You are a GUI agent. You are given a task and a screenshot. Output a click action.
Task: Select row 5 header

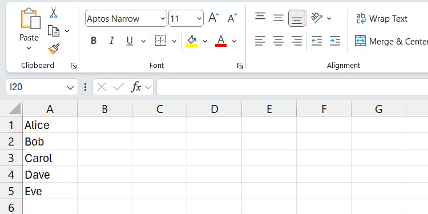click(11, 191)
